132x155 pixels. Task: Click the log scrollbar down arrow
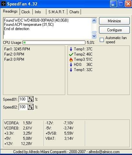click(x=94, y=36)
